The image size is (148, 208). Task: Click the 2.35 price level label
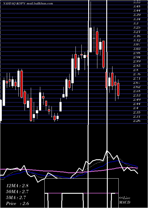coord(137,112)
